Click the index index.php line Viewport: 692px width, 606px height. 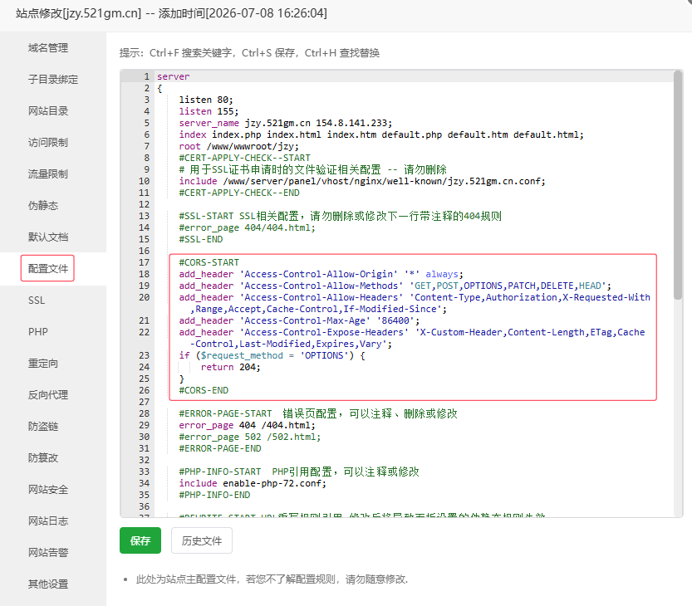tap(380, 134)
